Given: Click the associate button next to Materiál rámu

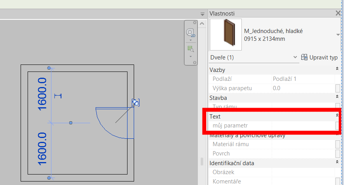Looking at the screenshot, I should 337,144.
